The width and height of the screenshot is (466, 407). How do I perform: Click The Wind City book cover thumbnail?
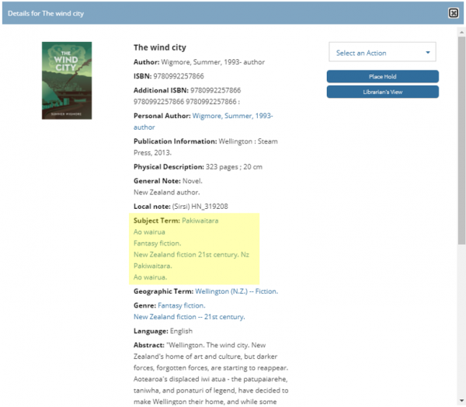(67, 81)
